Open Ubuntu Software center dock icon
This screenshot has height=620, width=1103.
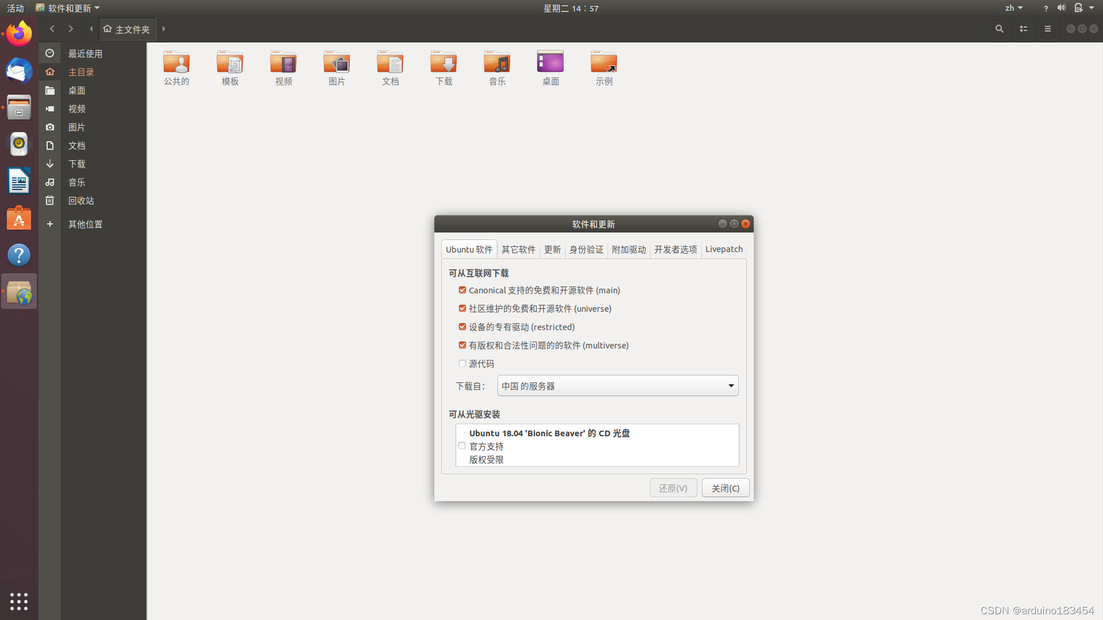coord(19,219)
